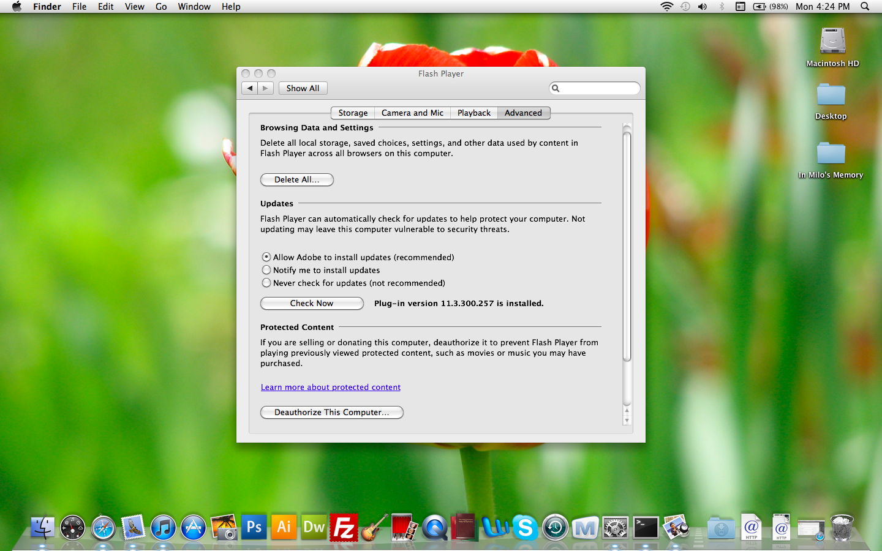The image size is (882, 551).
Task: Launch Microsoft Word from the dock
Action: tap(495, 527)
